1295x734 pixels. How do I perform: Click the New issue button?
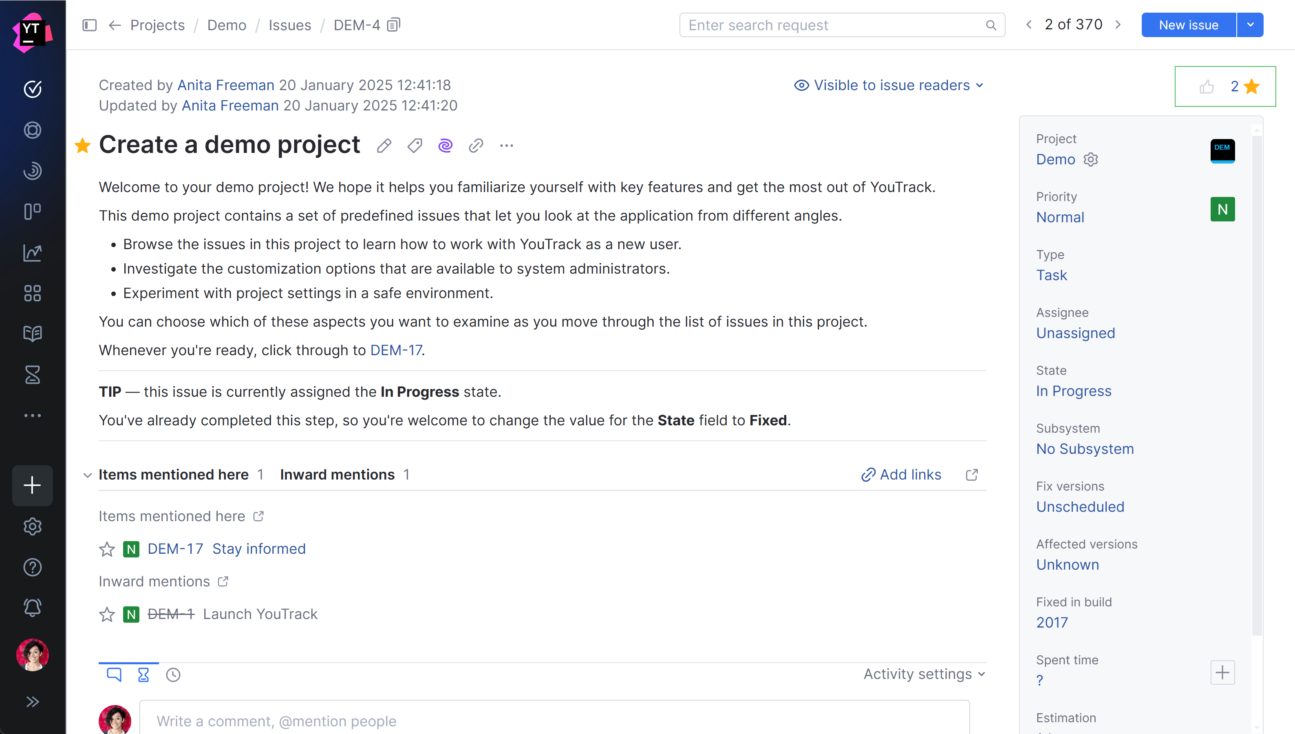(1188, 25)
